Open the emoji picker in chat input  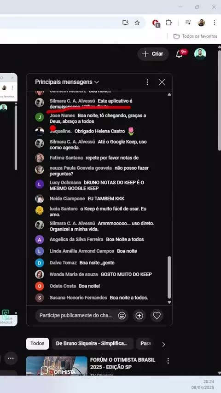pos(122,316)
